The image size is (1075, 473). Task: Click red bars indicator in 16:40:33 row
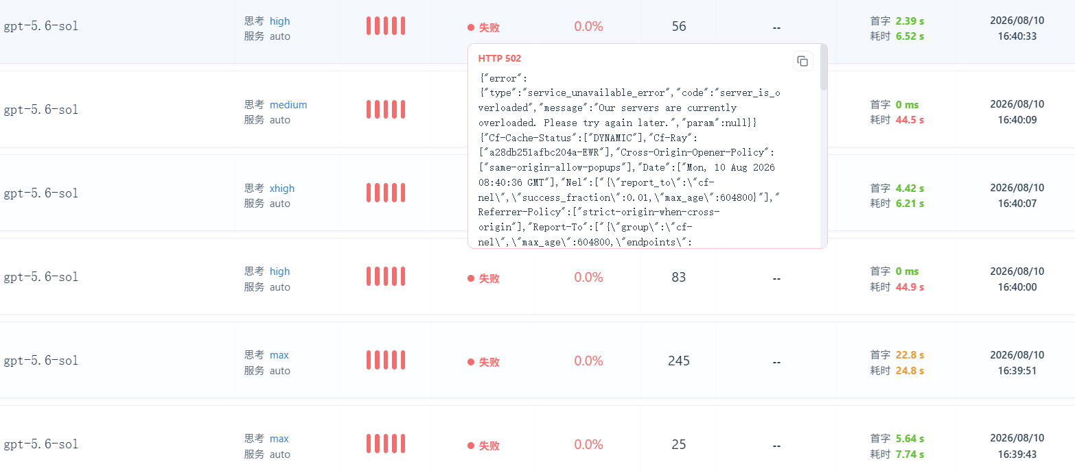tap(385, 26)
